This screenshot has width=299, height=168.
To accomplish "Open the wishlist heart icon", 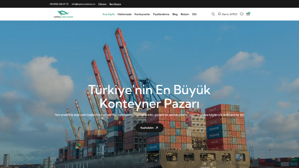I will point(242,14).
